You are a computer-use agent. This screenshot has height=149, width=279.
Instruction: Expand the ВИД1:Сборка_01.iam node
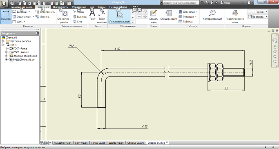pos(7,59)
